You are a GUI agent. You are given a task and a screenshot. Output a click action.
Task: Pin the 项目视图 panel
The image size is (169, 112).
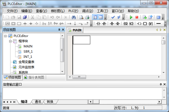pos(59,30)
